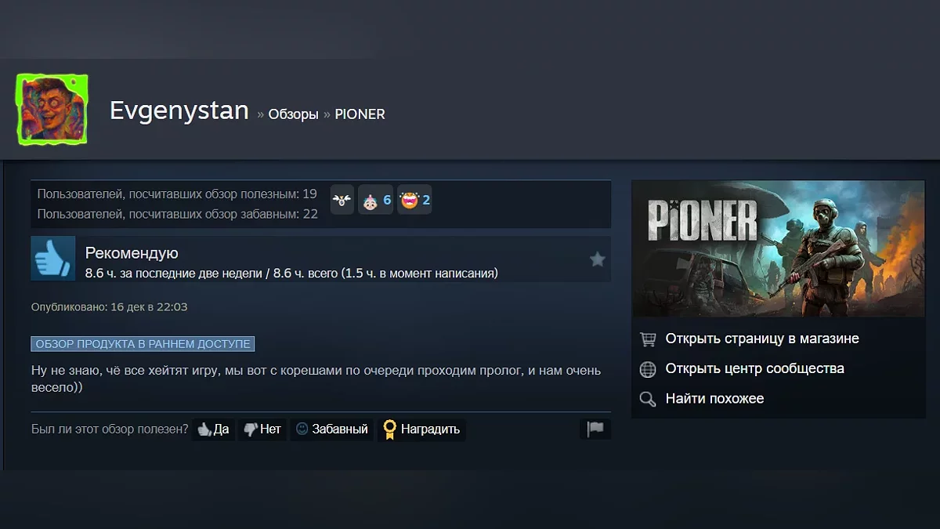The height and width of the screenshot is (529, 940).
Task: Click the laughing face award icon with count 2
Action: [414, 201]
